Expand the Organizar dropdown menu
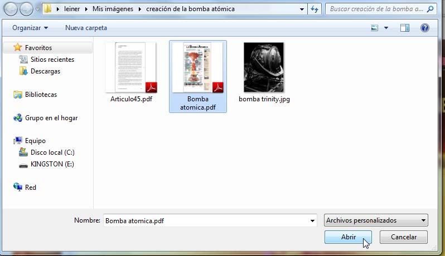The width and height of the screenshot is (445, 256). [x=30, y=28]
